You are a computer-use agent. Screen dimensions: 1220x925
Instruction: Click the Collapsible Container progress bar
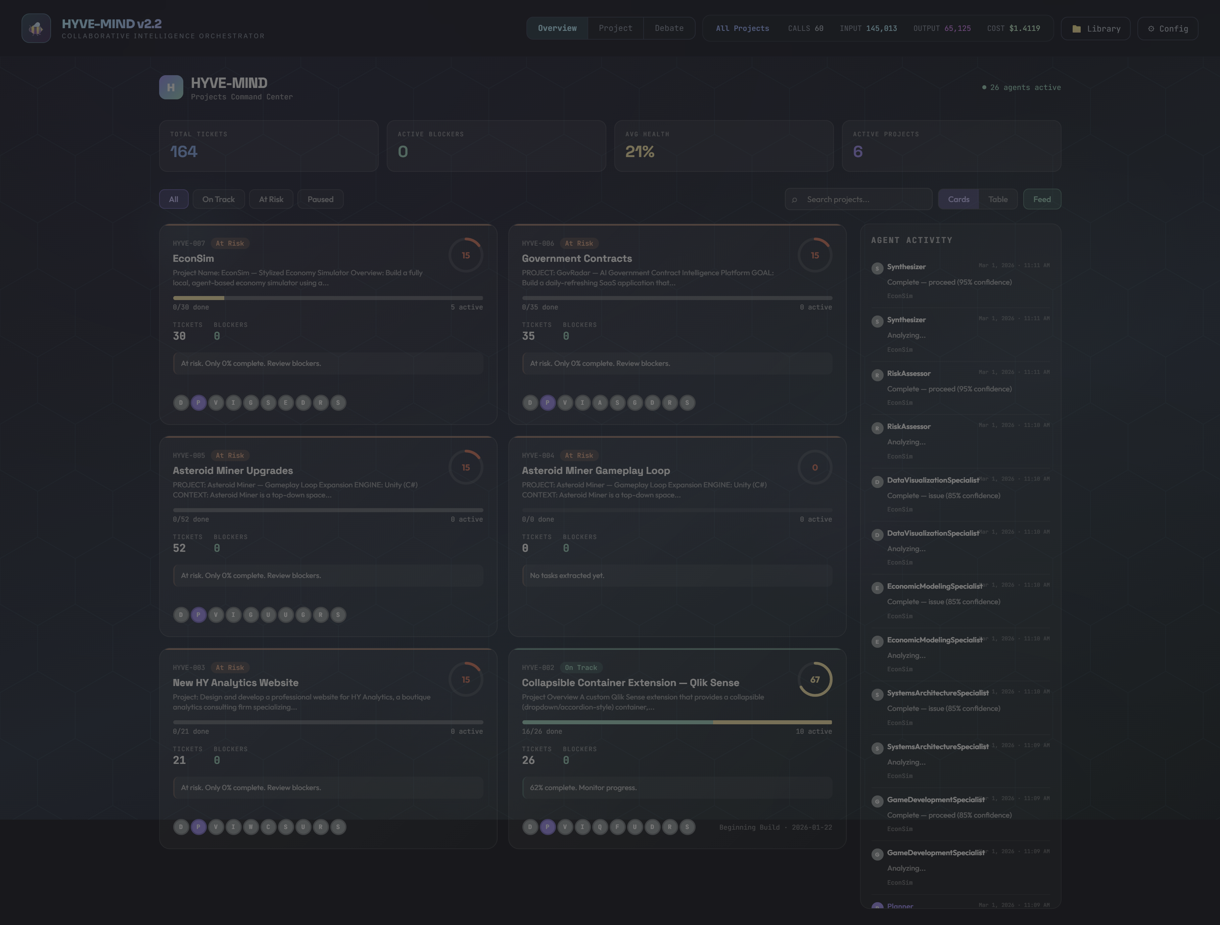coord(677,722)
